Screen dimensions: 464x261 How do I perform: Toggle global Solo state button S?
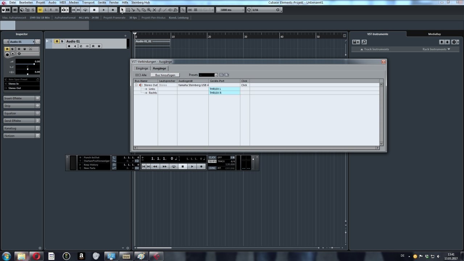point(45,10)
